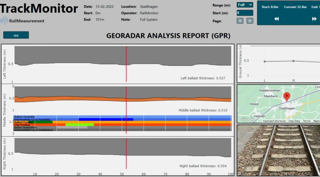Click the M data point on ground thickness chart
This screenshot has width=320, height=177.
(293, 61)
